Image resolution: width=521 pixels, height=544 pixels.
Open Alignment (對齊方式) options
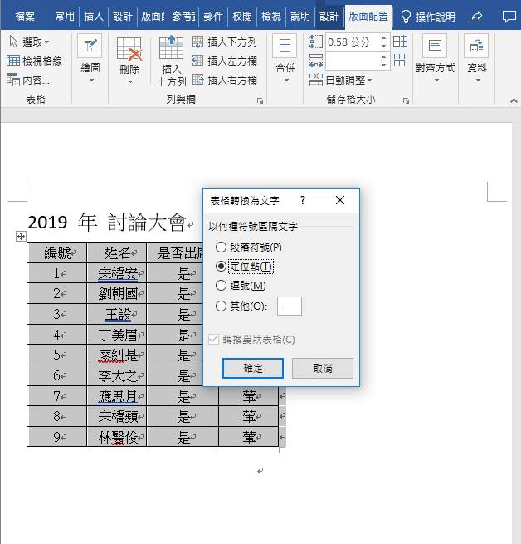[x=435, y=58]
